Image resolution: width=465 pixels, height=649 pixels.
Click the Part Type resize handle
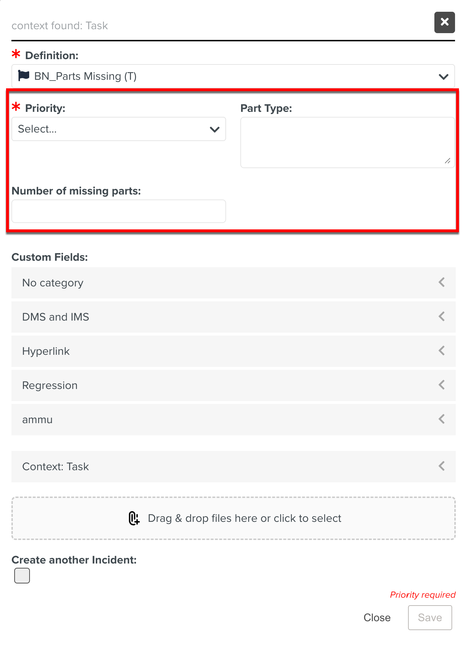click(448, 161)
